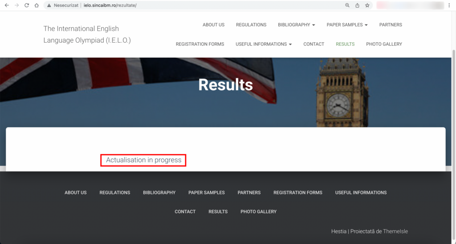Click the browser forward arrow
This screenshot has height=244, width=456.
click(x=16, y=5)
